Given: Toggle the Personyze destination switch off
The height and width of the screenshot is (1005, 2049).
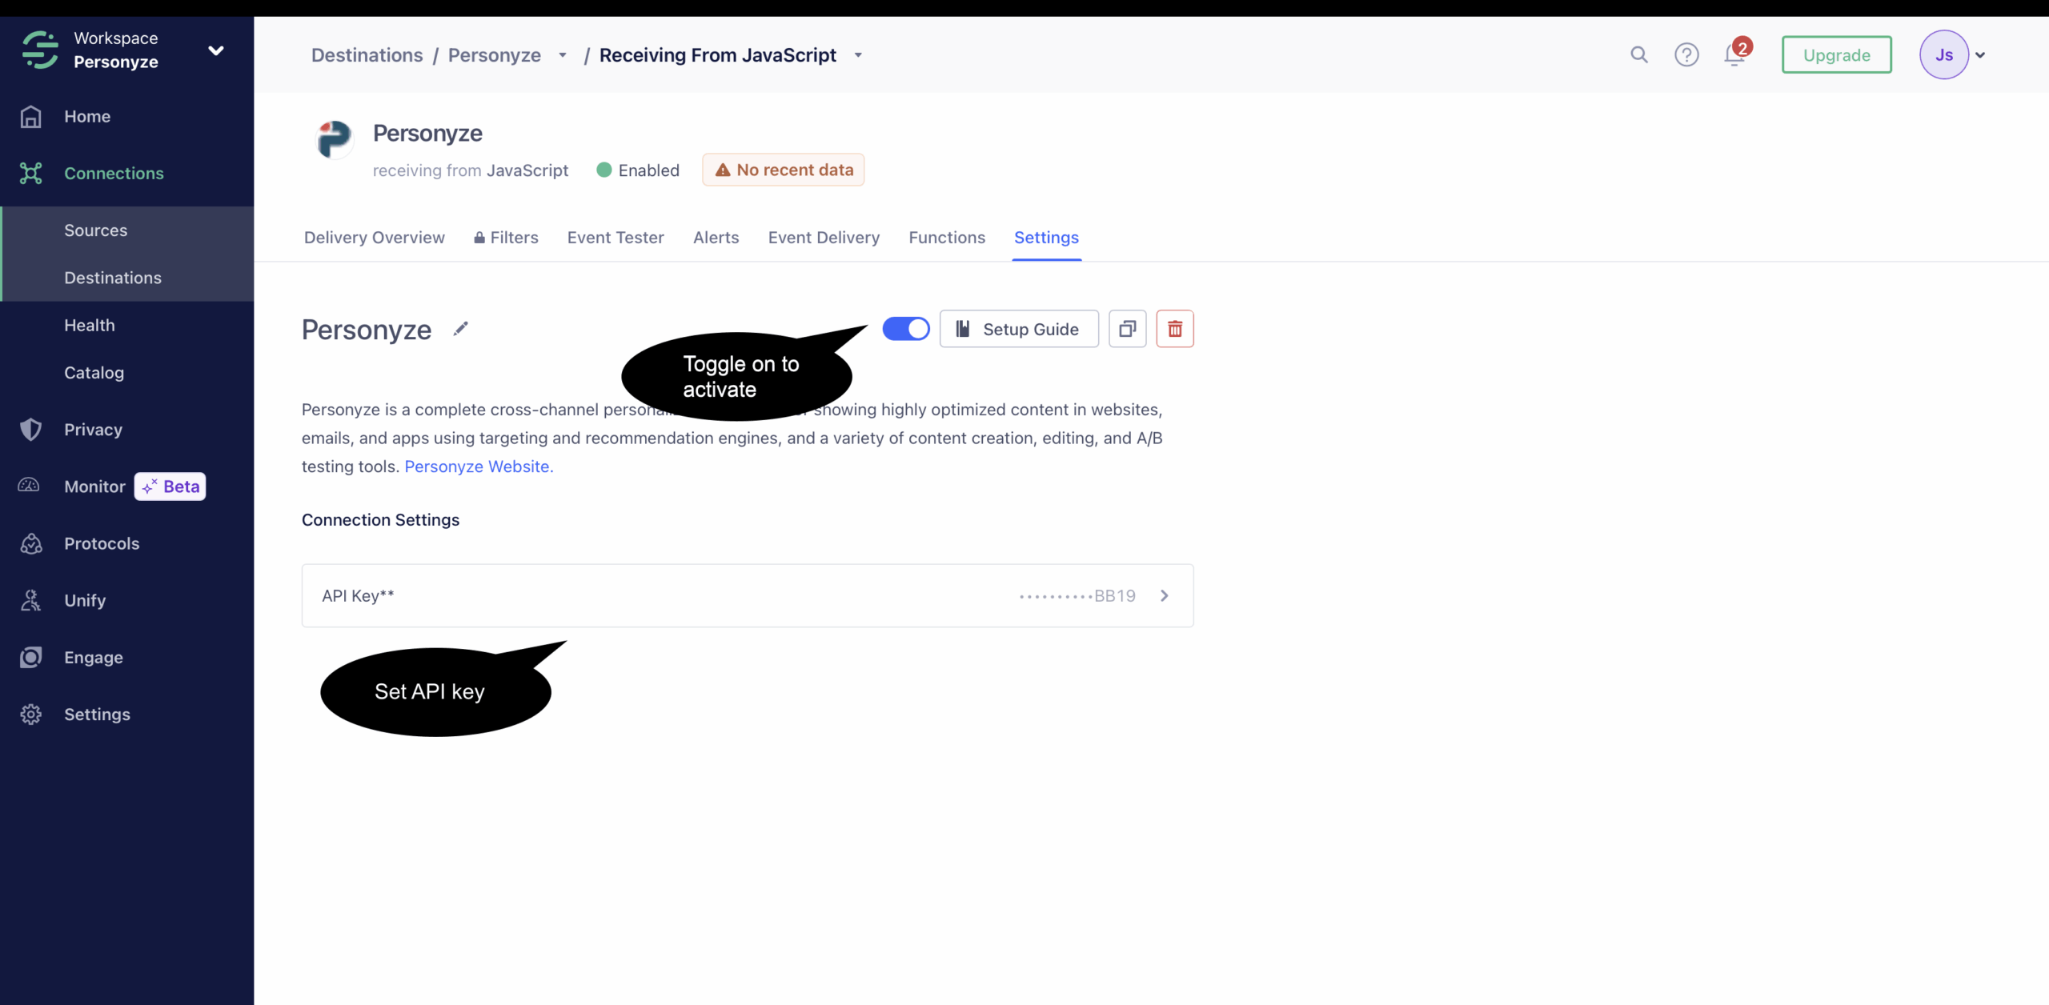Looking at the screenshot, I should tap(905, 329).
